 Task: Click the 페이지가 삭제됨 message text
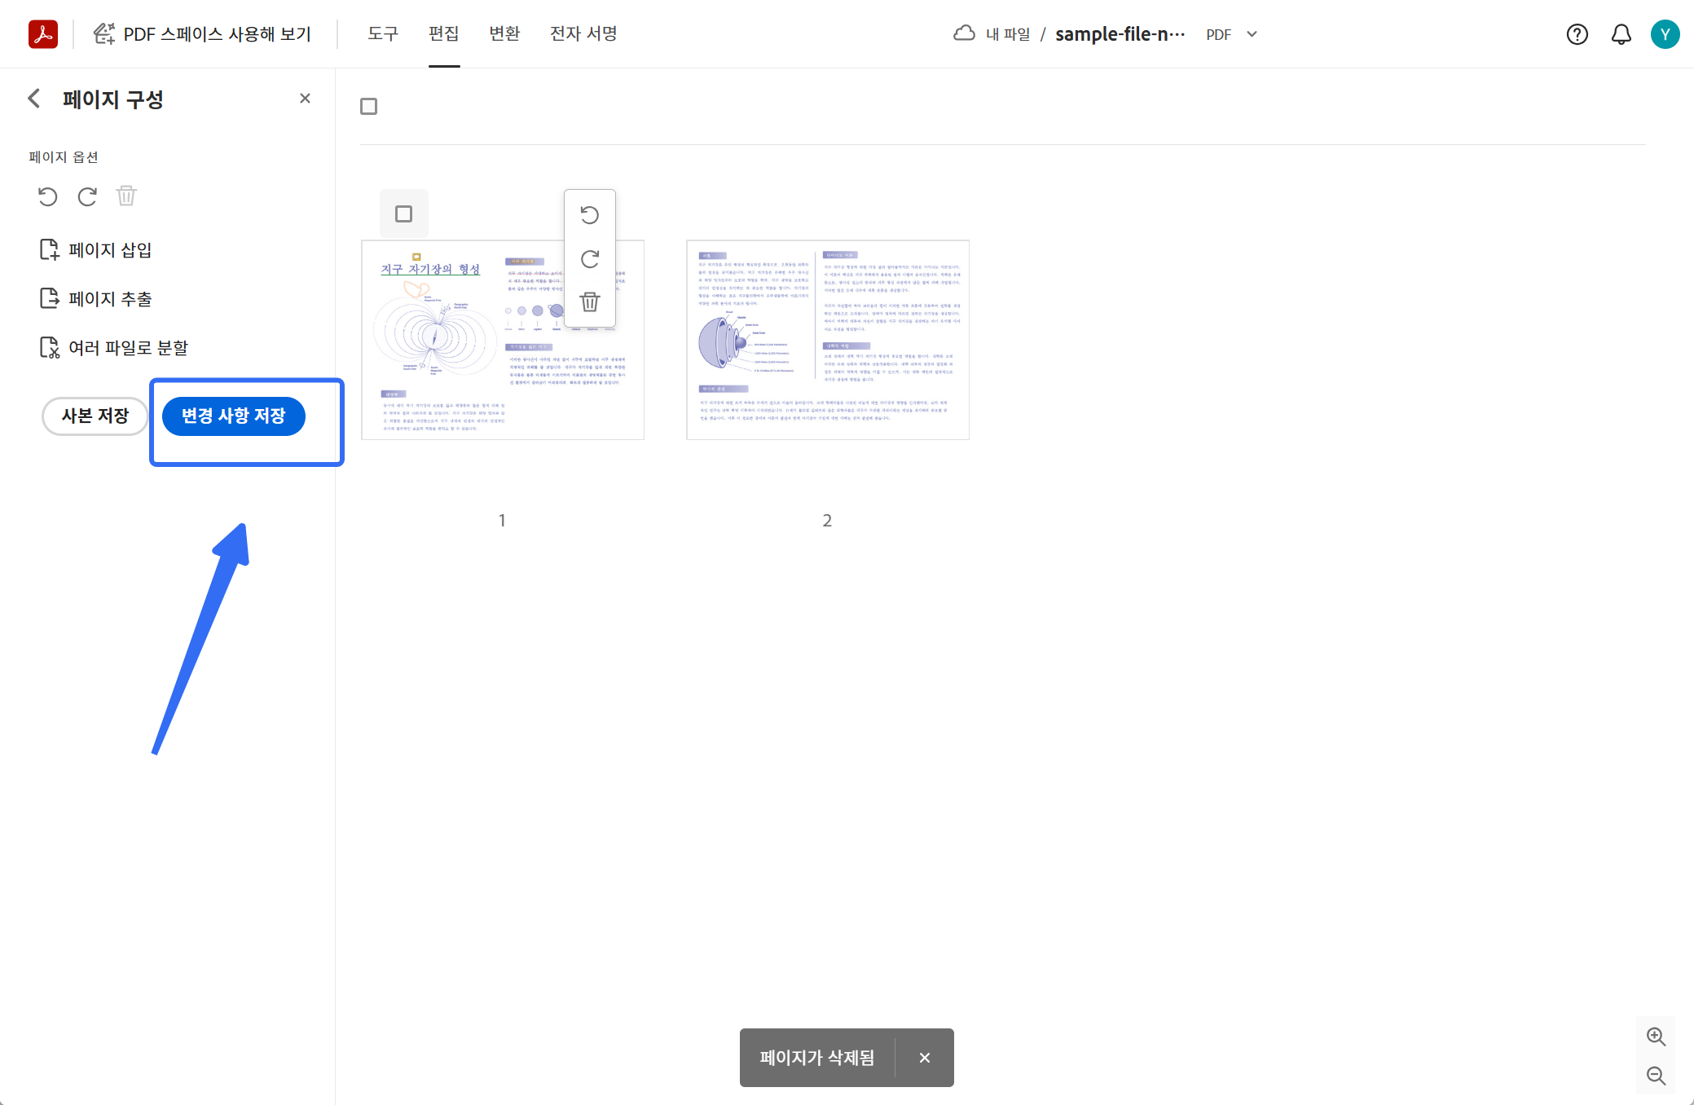[817, 1058]
